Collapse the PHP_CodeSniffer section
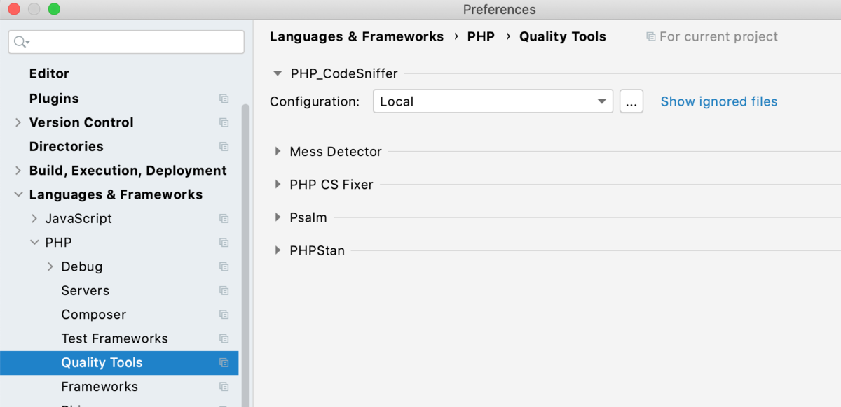Viewport: 841px width, 407px height. (278, 73)
